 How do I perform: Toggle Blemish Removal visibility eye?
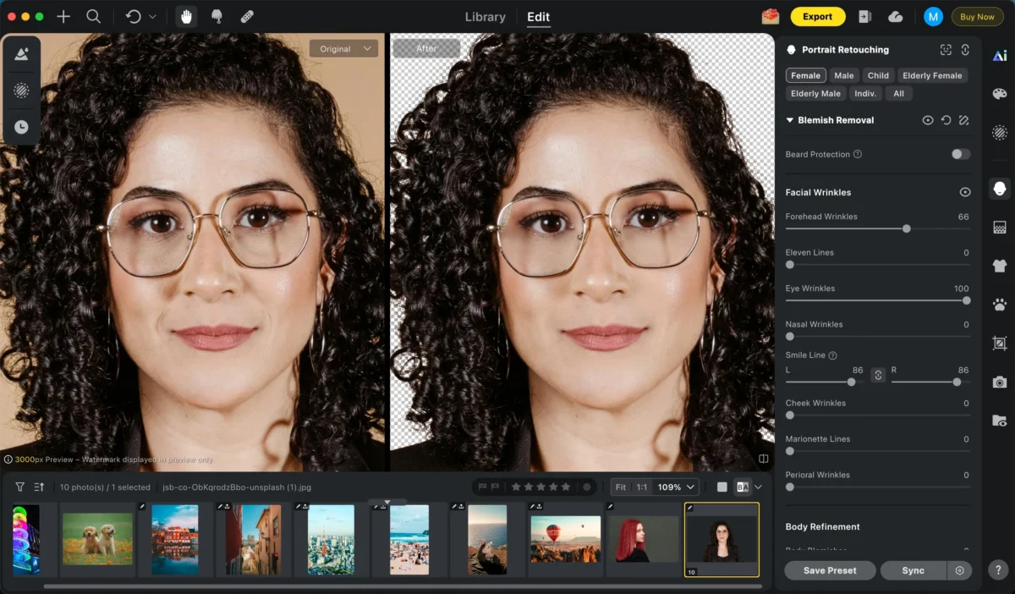928,120
